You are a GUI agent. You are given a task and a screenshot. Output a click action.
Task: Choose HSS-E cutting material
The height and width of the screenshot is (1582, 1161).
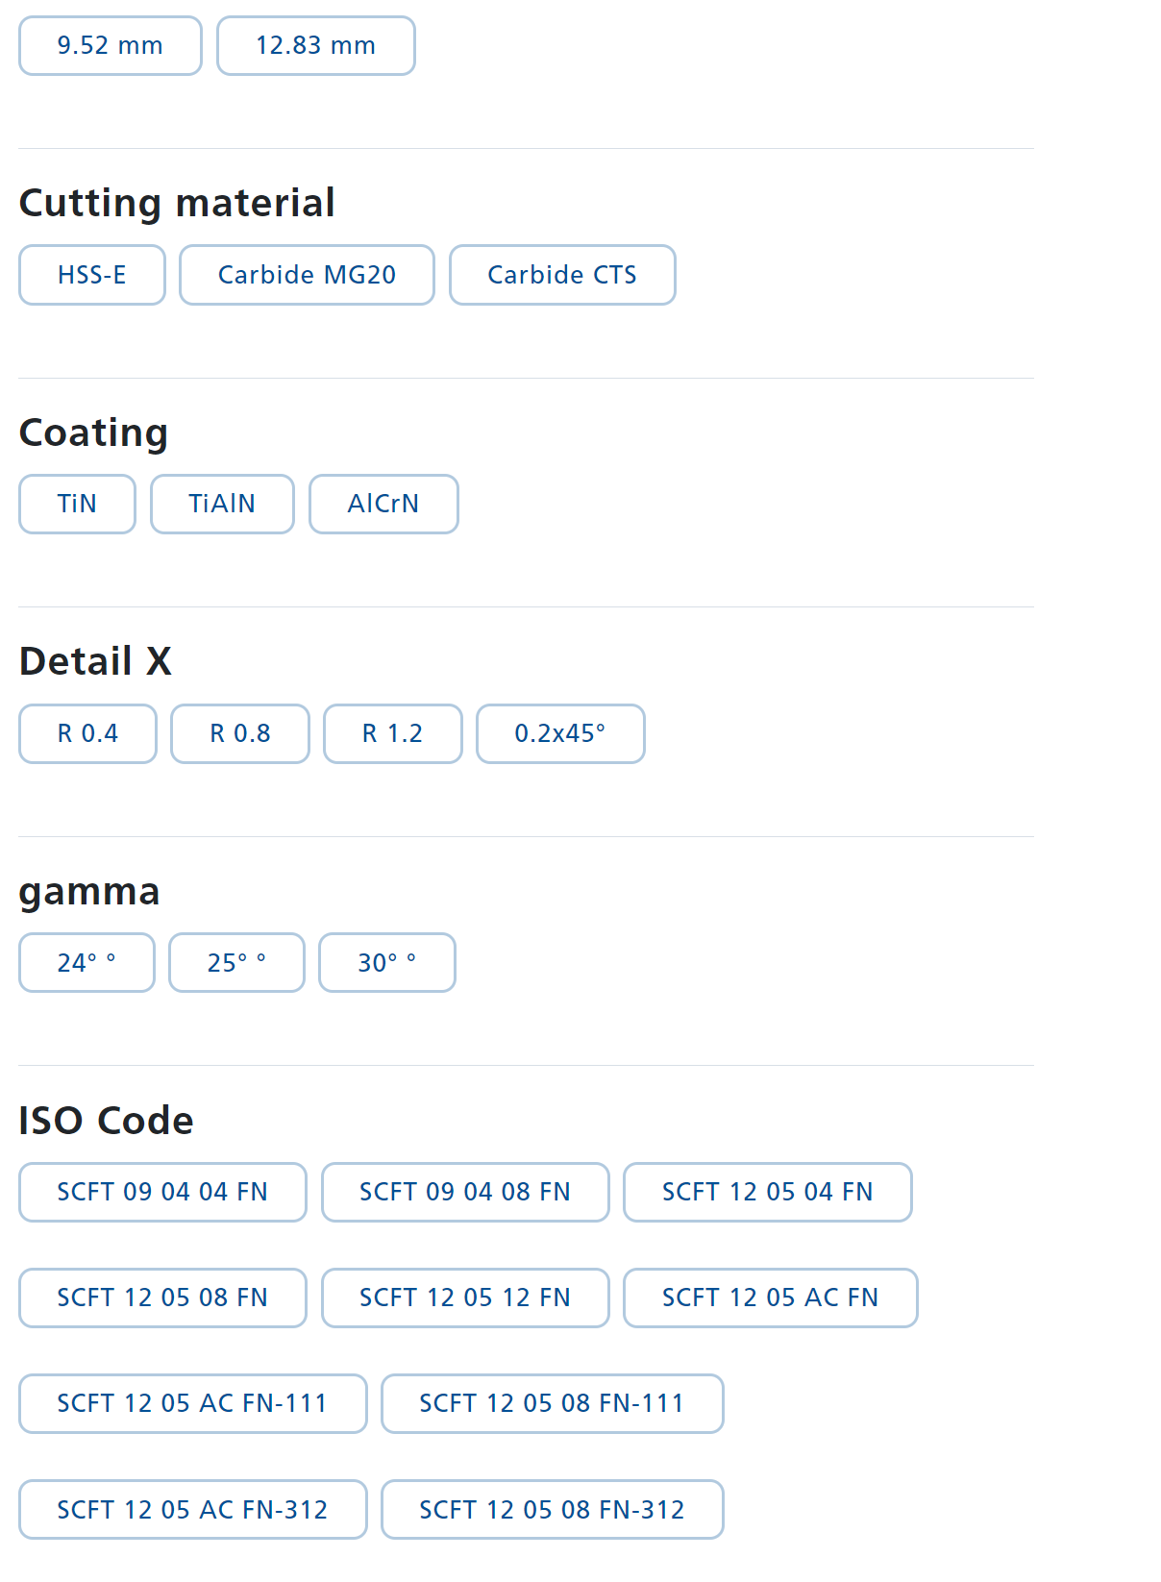click(x=91, y=275)
